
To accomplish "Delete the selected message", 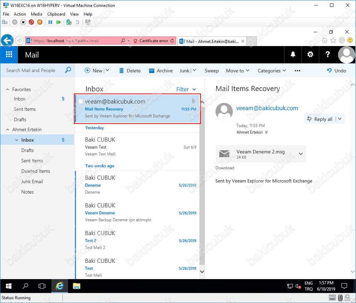I will (x=130, y=71).
